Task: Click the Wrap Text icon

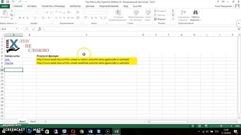Action: (x=78, y=12)
